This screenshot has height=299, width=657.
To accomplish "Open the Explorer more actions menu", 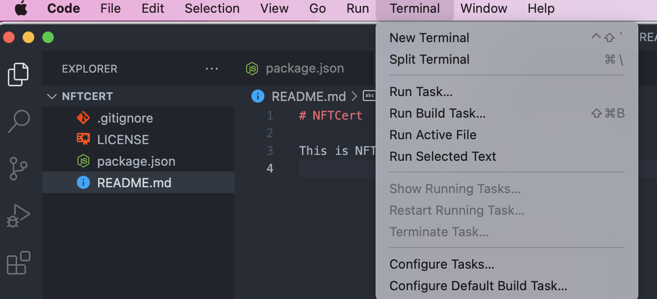I will pyautogui.click(x=212, y=69).
